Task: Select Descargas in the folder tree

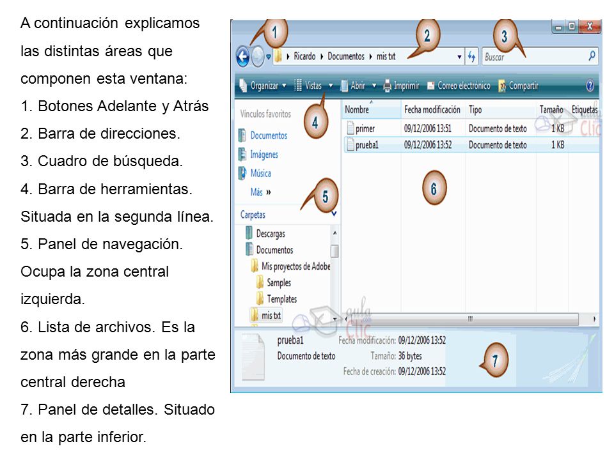Action: click(x=271, y=234)
